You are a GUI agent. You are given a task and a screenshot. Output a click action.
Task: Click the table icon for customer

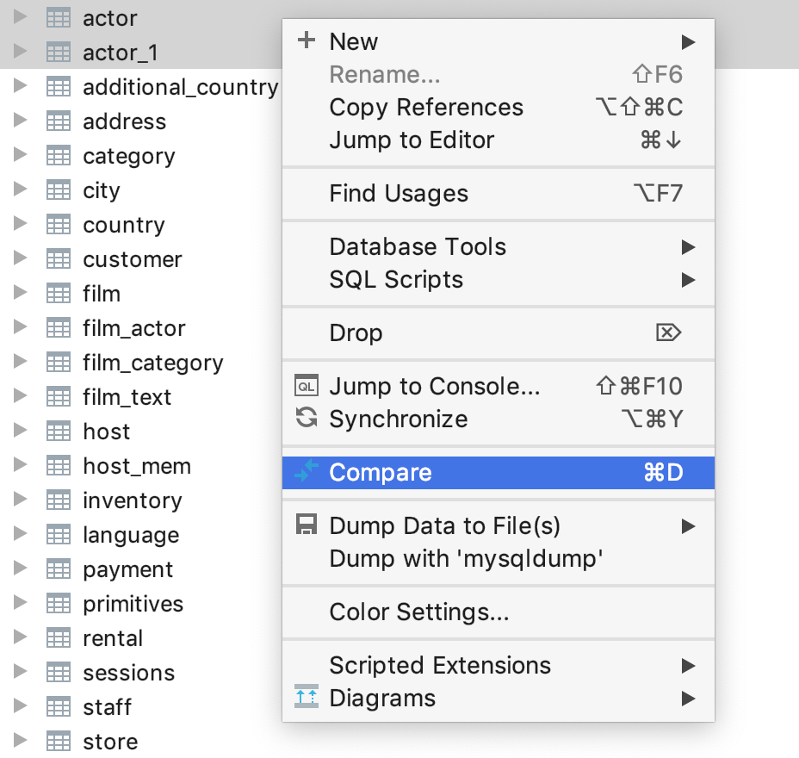(59, 259)
